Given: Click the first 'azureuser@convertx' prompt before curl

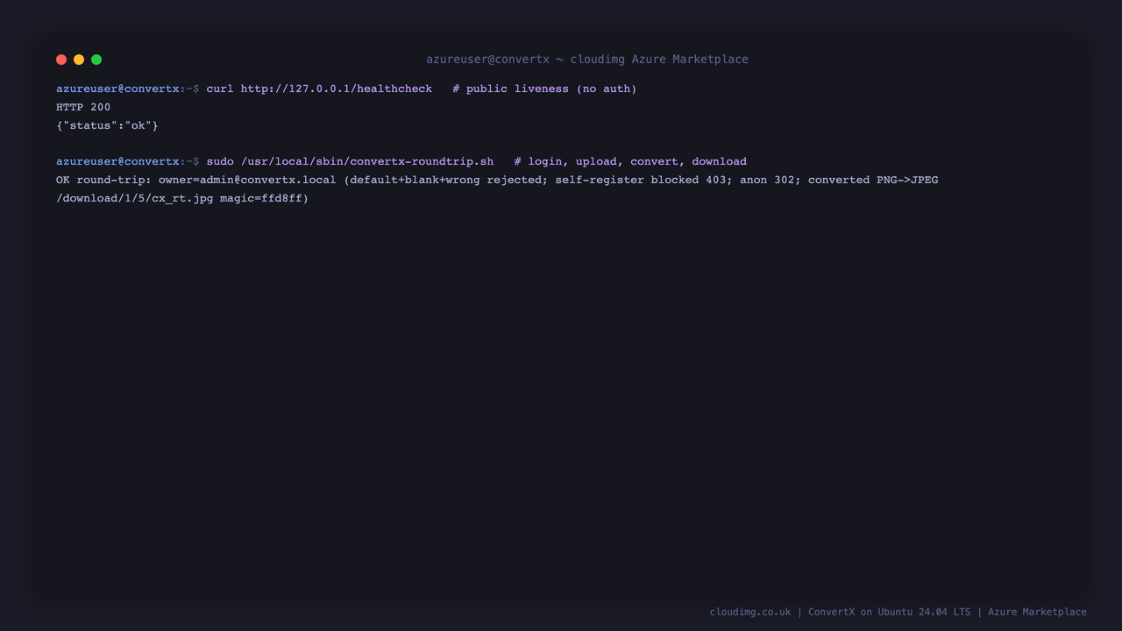Looking at the screenshot, I should point(117,89).
